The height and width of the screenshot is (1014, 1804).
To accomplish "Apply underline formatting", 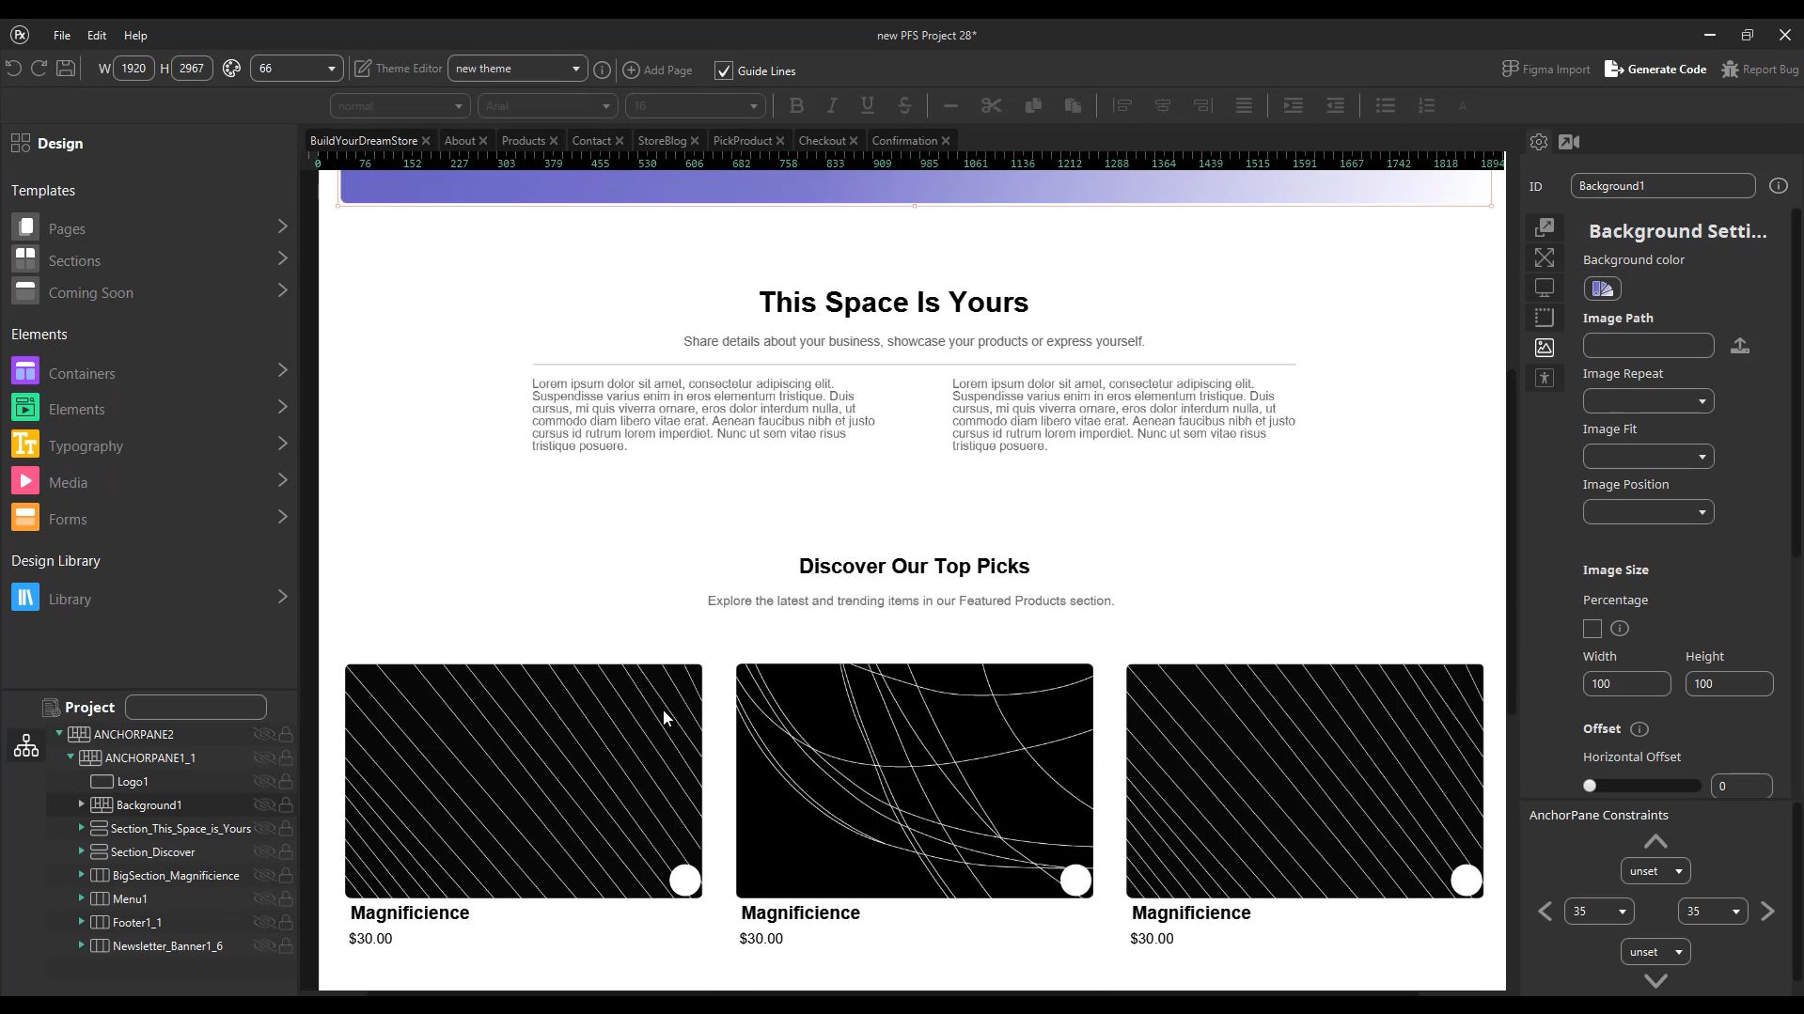I will click(x=867, y=105).
